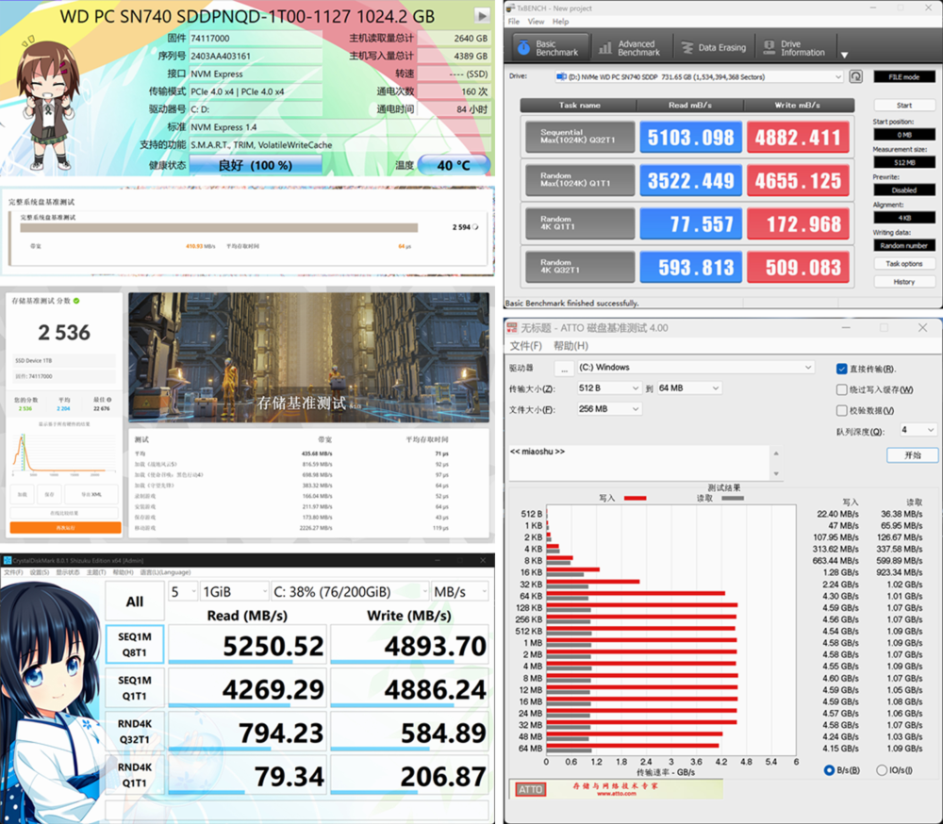Click the next-disk arrow in CrystalDiskInfo
The height and width of the screenshot is (824, 943).
click(482, 16)
